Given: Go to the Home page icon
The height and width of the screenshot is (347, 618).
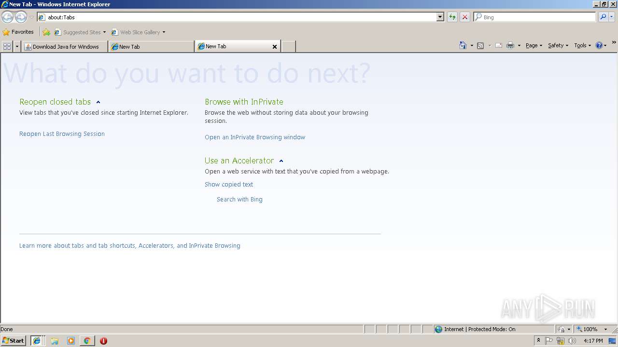Looking at the screenshot, I should [463, 45].
